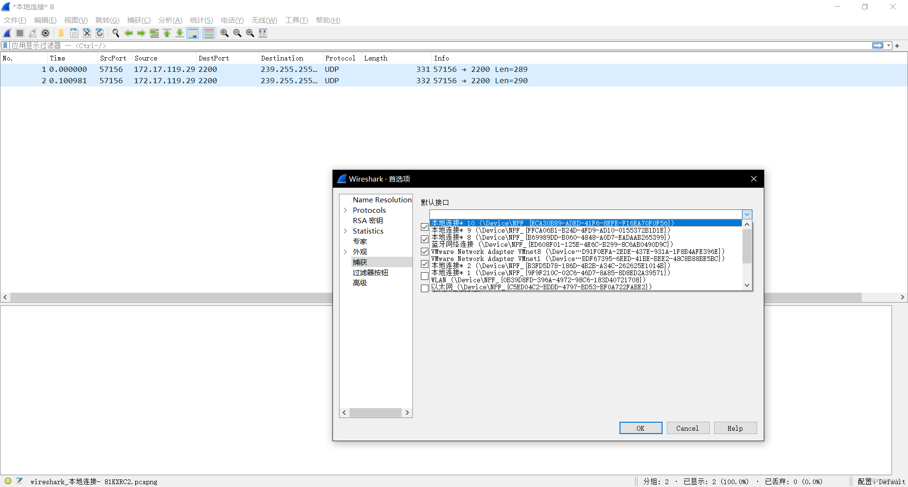
Task: Choose WLAN from interface list
Action: click(585, 280)
